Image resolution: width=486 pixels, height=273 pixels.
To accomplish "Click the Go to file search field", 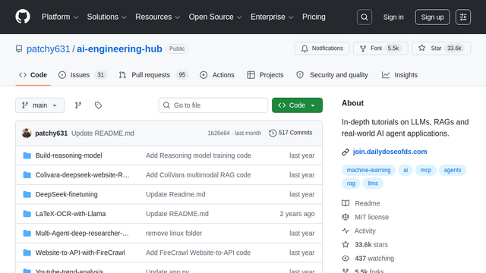I will point(213,105).
